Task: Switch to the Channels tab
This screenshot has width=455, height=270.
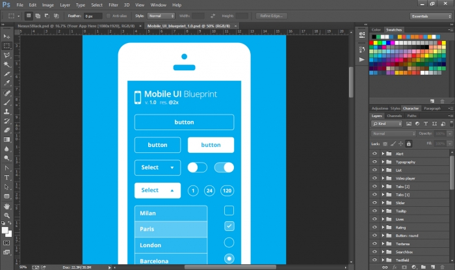Action: pyautogui.click(x=394, y=116)
